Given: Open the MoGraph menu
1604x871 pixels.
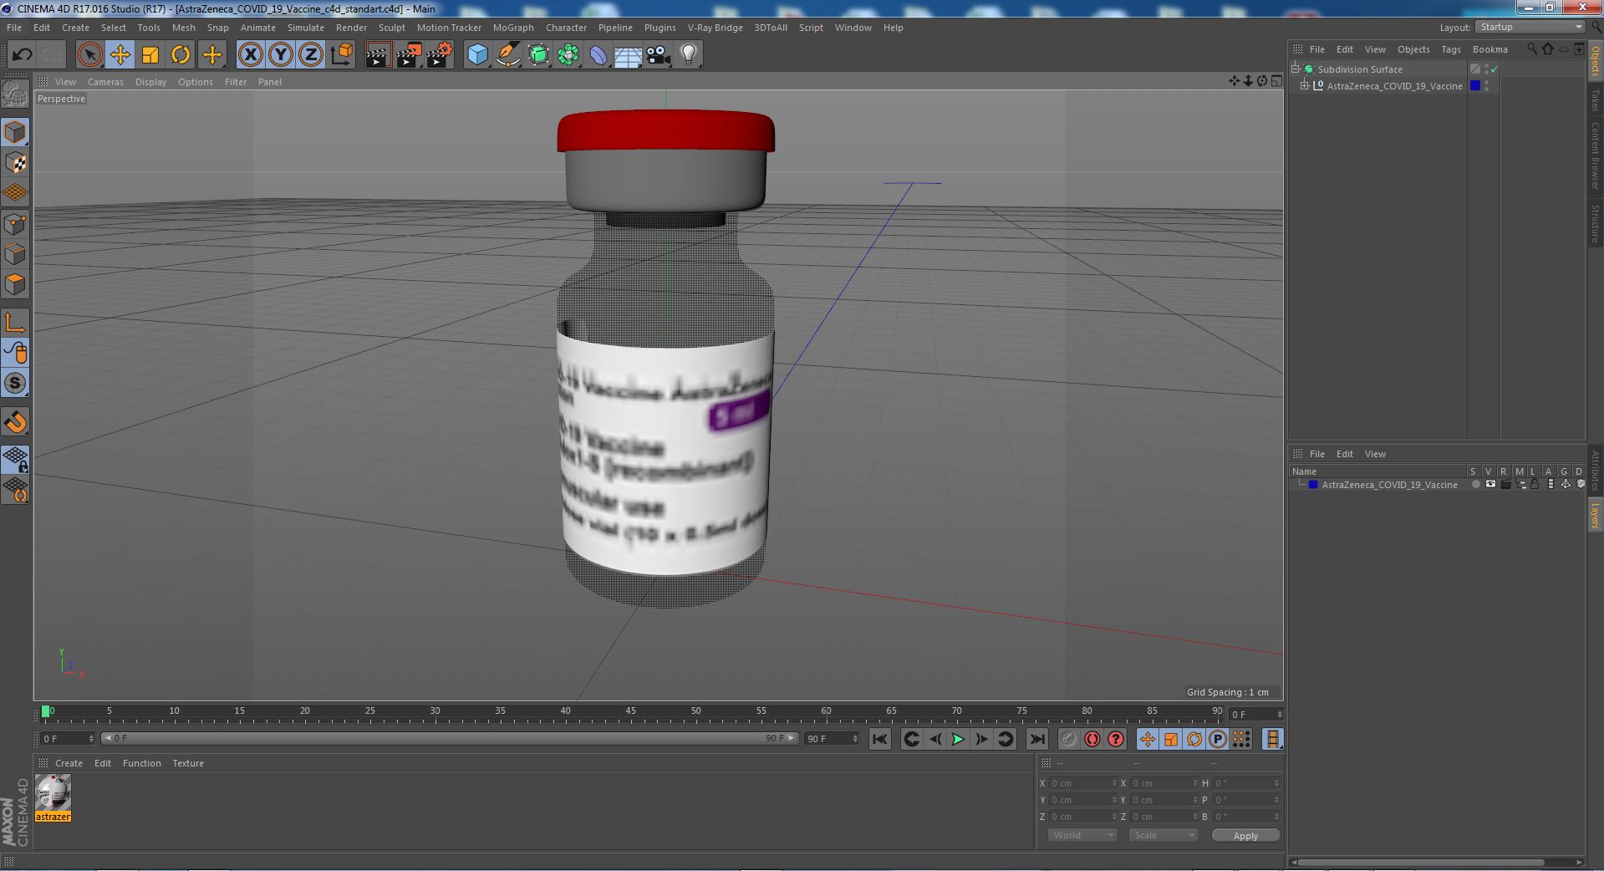Looking at the screenshot, I should click(513, 28).
